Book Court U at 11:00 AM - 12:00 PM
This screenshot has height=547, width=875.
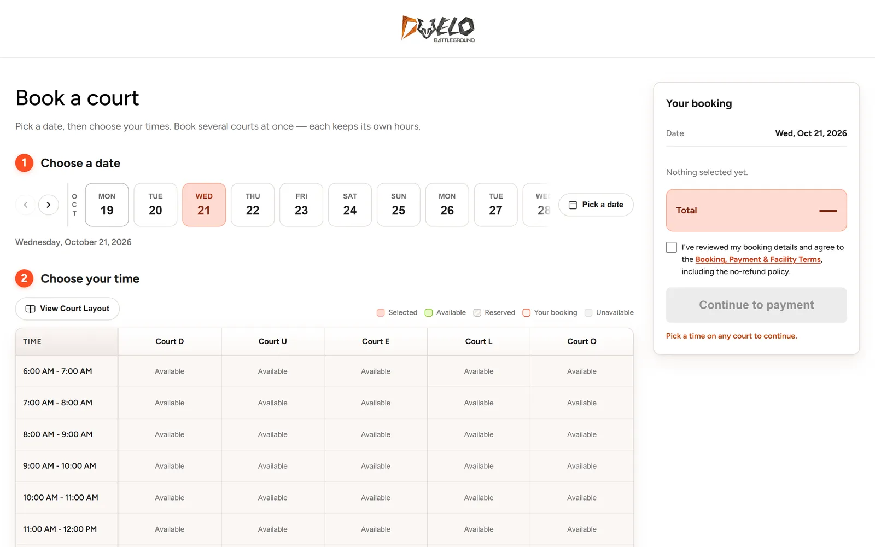(x=273, y=529)
